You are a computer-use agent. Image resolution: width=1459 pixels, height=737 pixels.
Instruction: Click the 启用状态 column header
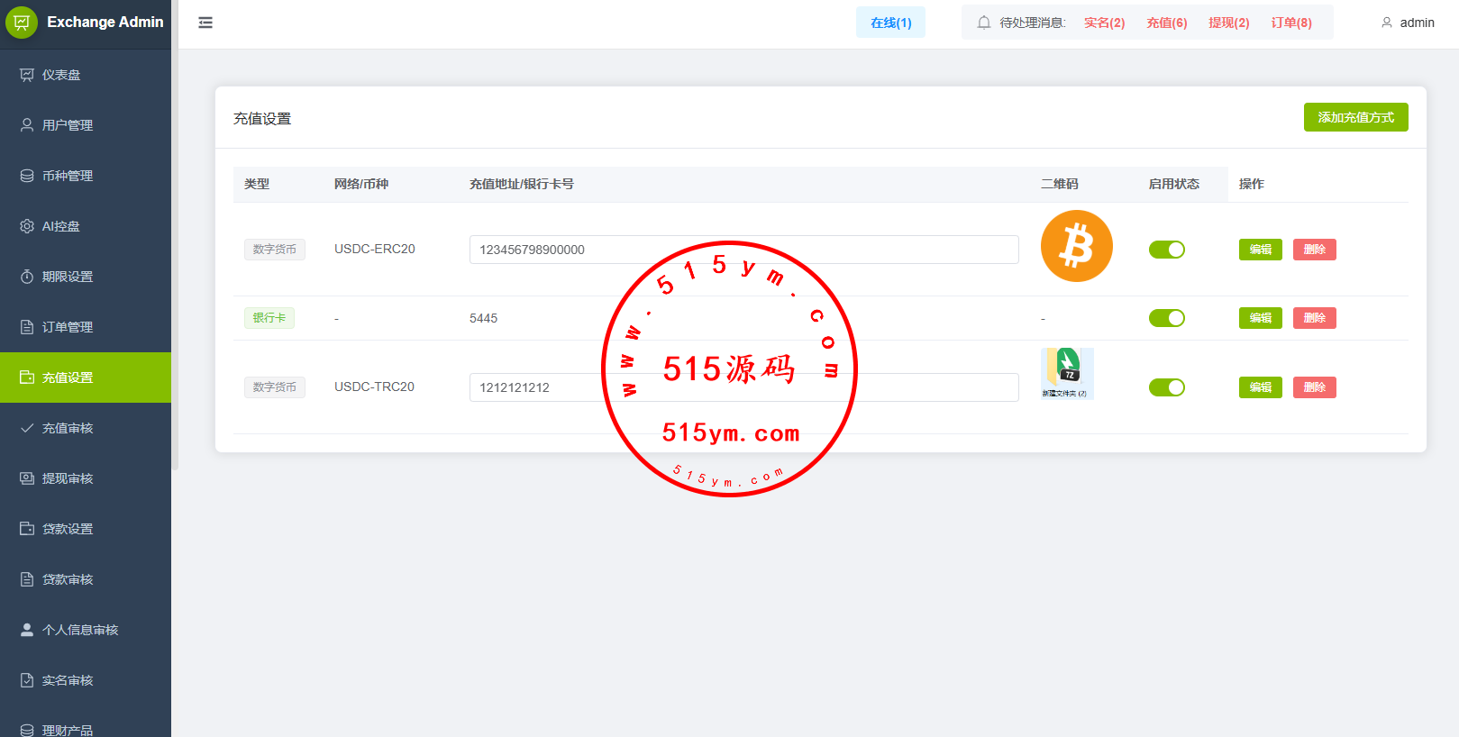1174,184
